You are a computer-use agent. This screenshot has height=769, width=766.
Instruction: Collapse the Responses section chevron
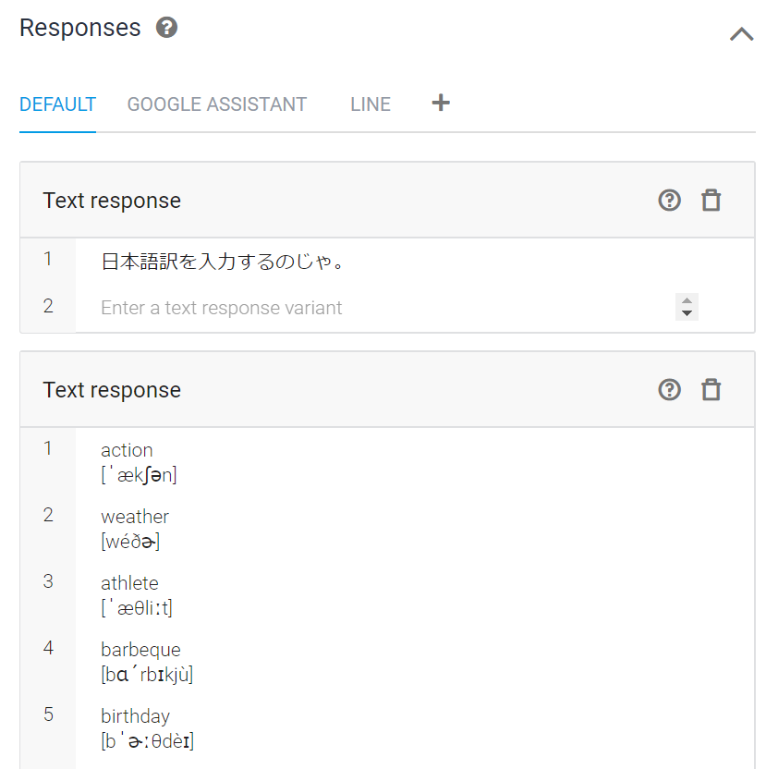(741, 35)
